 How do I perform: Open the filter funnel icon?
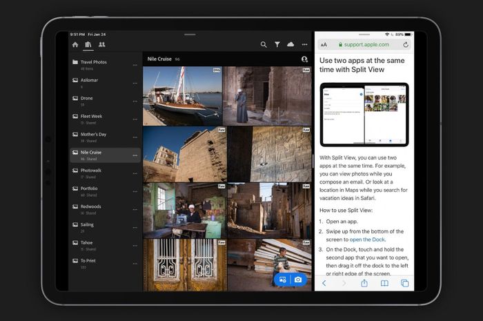277,45
